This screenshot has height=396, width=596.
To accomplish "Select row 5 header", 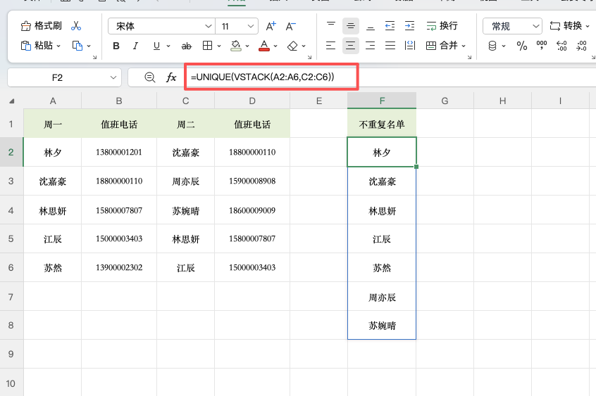I will (x=11, y=239).
